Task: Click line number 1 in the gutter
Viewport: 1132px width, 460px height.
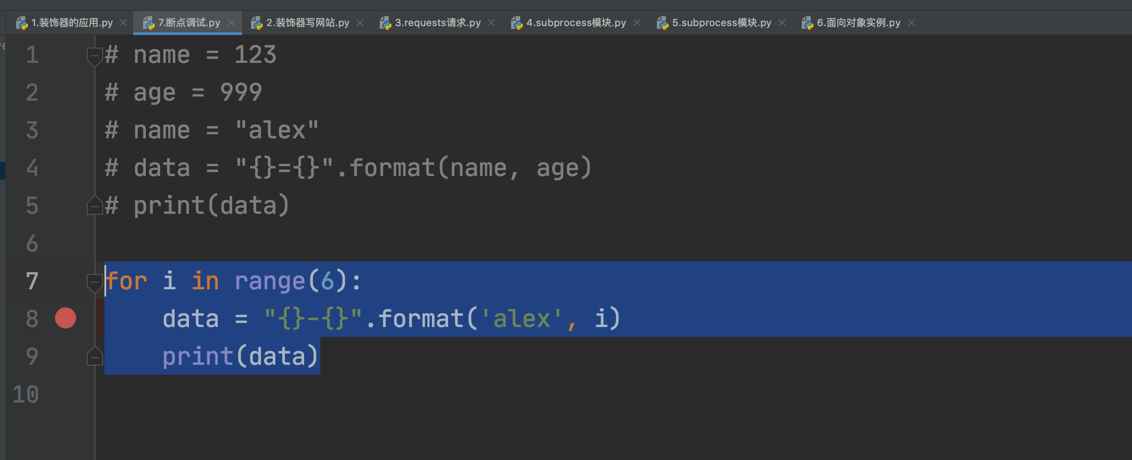Action: (x=32, y=55)
